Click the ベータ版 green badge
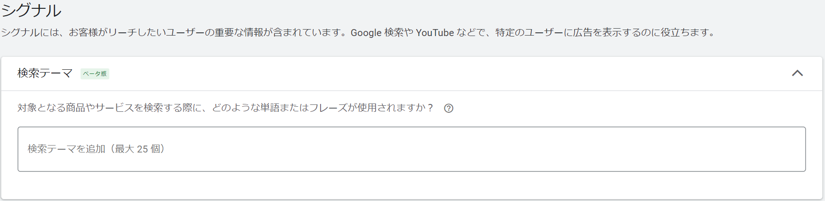This screenshot has height=201, width=825. point(95,73)
